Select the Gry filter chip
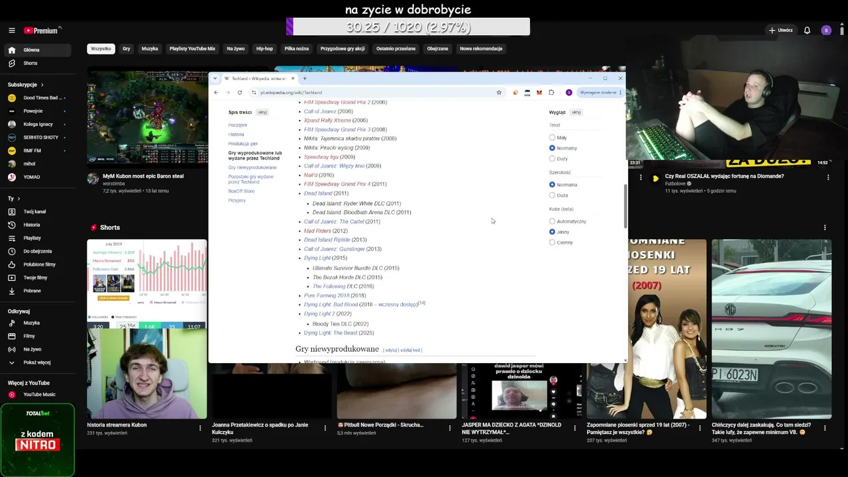 click(x=127, y=48)
